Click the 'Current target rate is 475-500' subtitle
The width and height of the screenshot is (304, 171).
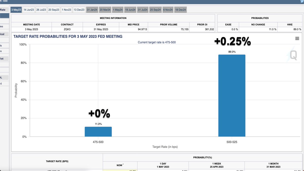(157, 42)
